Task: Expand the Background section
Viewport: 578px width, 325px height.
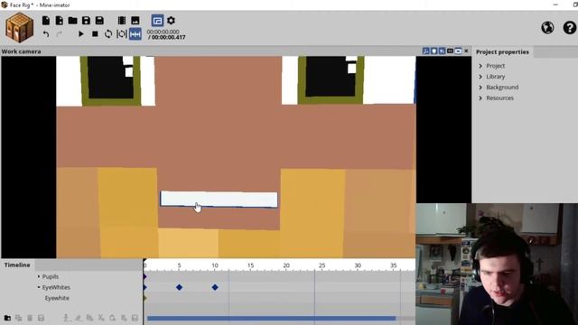Action: pyautogui.click(x=480, y=88)
